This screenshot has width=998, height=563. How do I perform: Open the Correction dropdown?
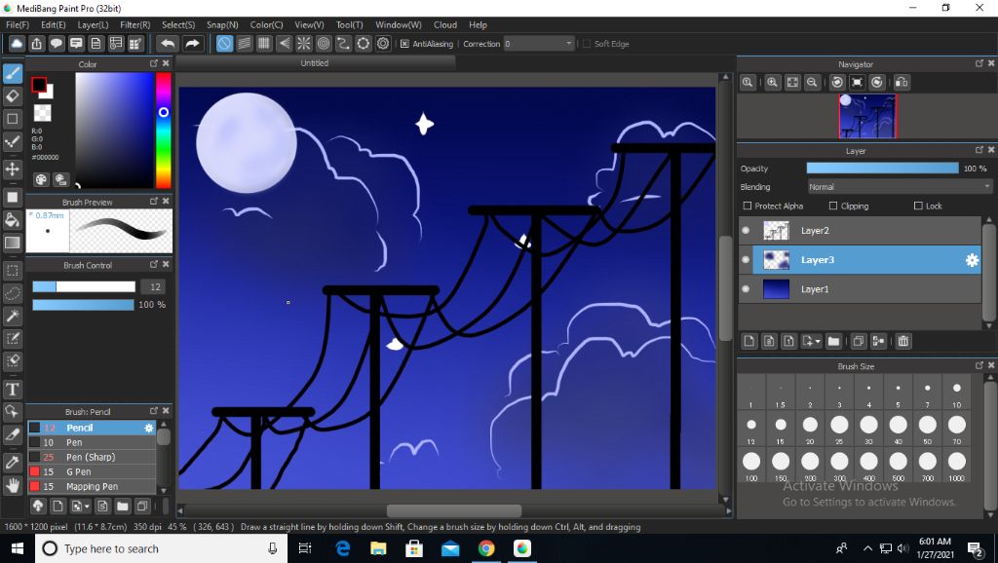point(539,44)
